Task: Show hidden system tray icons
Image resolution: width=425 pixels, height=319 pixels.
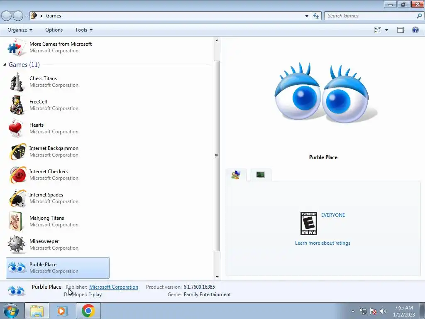Action: pyautogui.click(x=353, y=311)
